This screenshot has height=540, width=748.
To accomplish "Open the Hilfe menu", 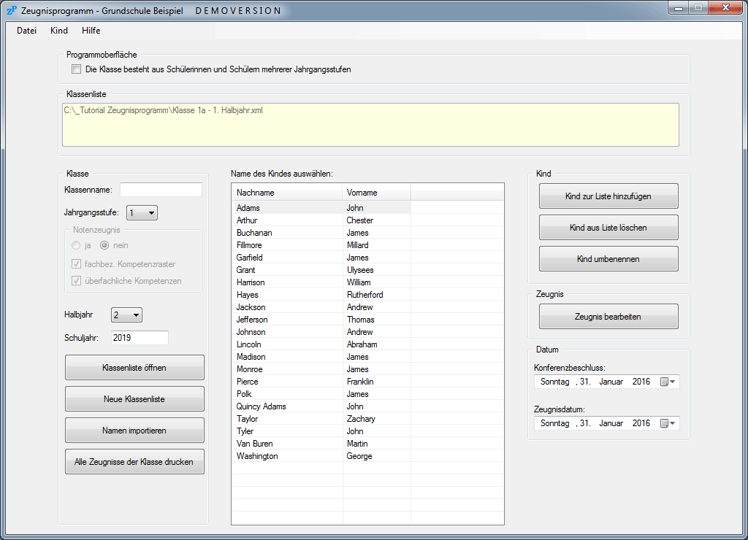I will tap(91, 31).
